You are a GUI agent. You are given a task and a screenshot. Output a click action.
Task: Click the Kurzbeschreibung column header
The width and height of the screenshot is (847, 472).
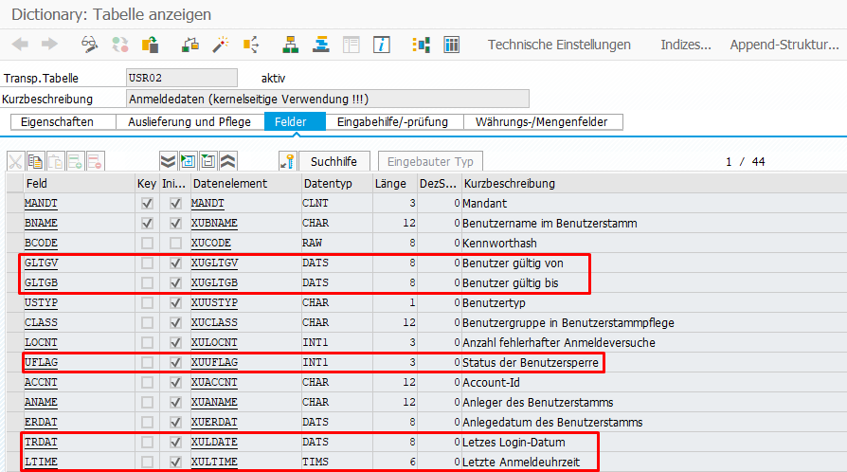[x=654, y=183]
